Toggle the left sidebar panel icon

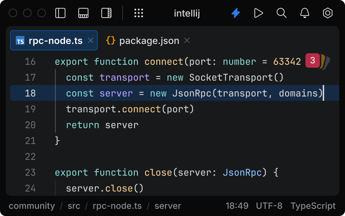(60, 13)
